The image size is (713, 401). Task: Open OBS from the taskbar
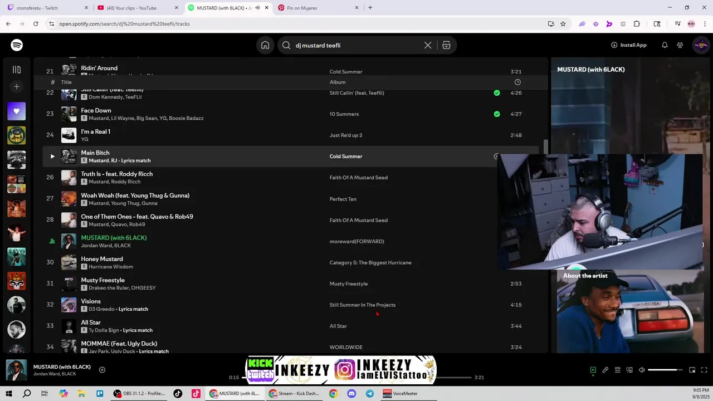139,394
